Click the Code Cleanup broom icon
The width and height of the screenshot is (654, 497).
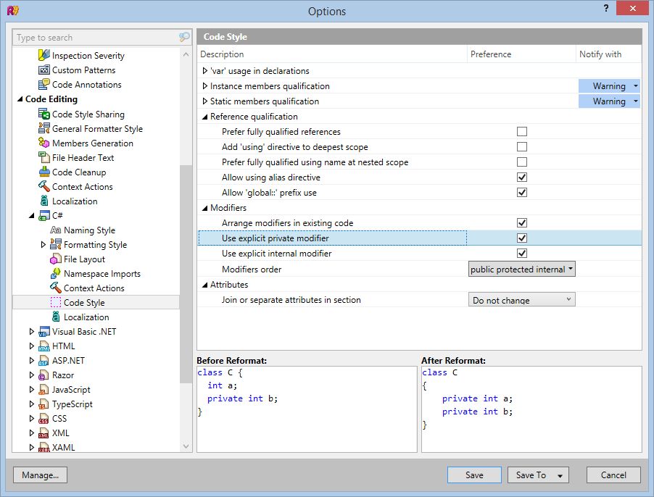click(x=44, y=172)
